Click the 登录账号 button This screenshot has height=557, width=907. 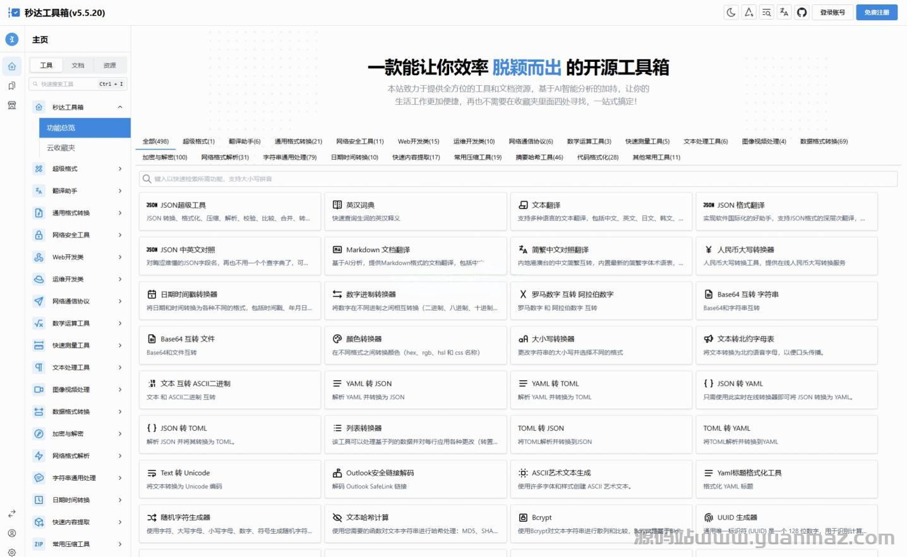(832, 13)
